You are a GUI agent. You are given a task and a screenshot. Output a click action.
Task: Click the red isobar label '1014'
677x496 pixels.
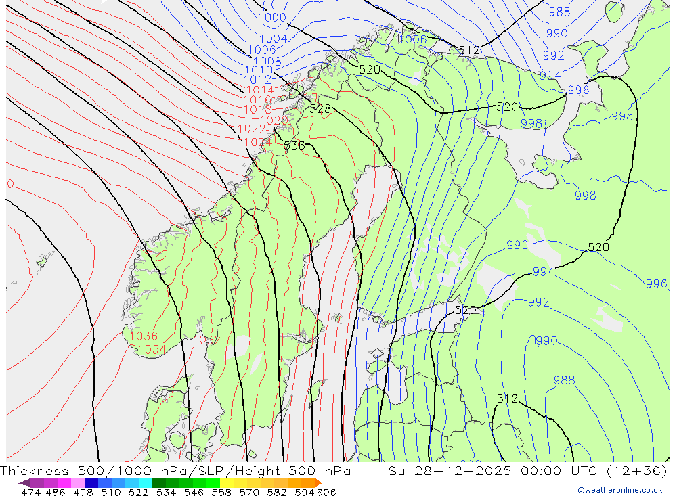(x=260, y=90)
